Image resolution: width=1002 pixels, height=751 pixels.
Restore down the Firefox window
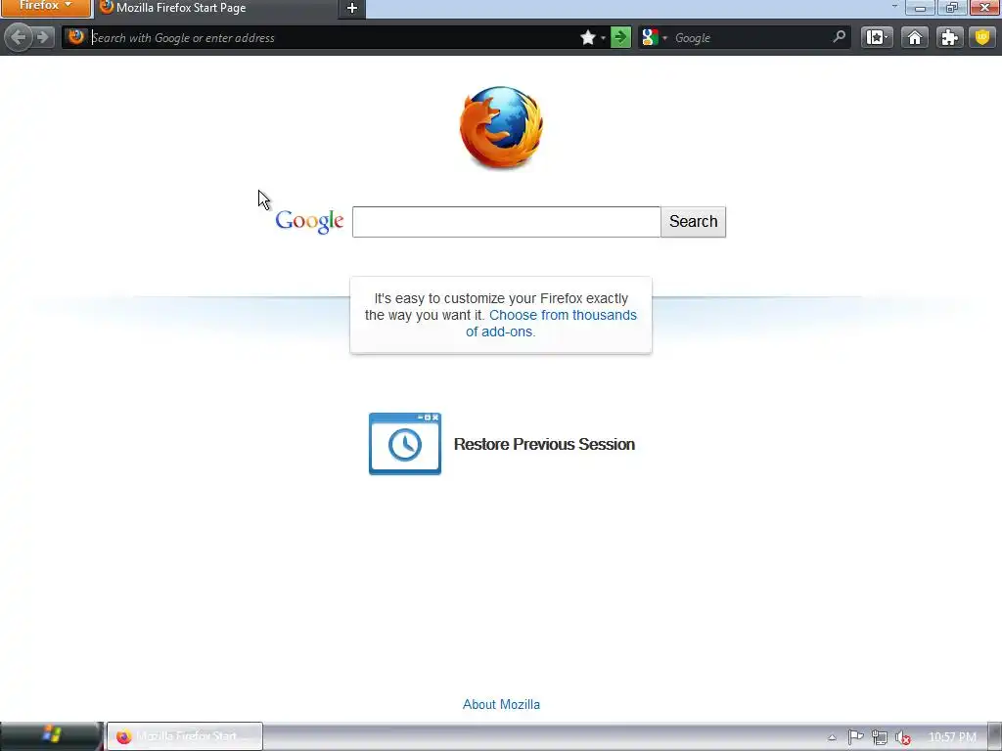point(951,7)
